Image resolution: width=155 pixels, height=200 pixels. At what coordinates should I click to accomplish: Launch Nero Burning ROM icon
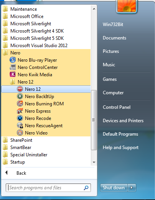pyautogui.click(x=20, y=104)
